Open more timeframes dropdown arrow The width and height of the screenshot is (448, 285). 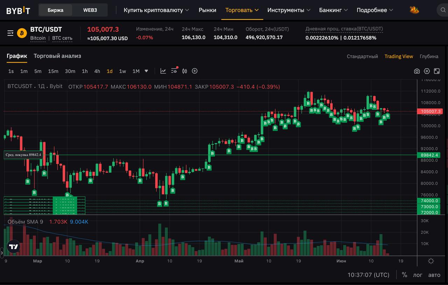[146, 71]
